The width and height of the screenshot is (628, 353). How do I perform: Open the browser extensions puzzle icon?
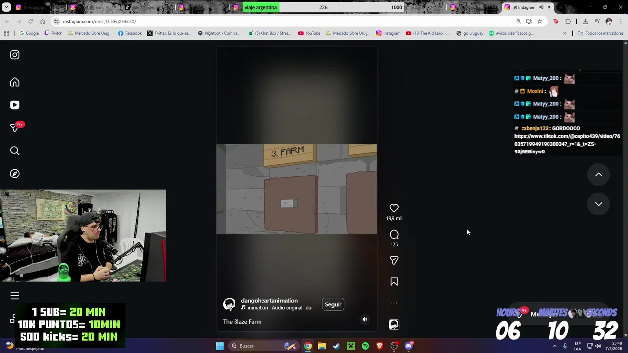point(568,21)
